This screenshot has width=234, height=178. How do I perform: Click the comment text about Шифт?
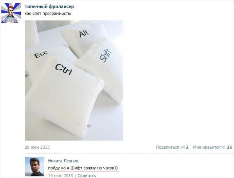point(83,168)
